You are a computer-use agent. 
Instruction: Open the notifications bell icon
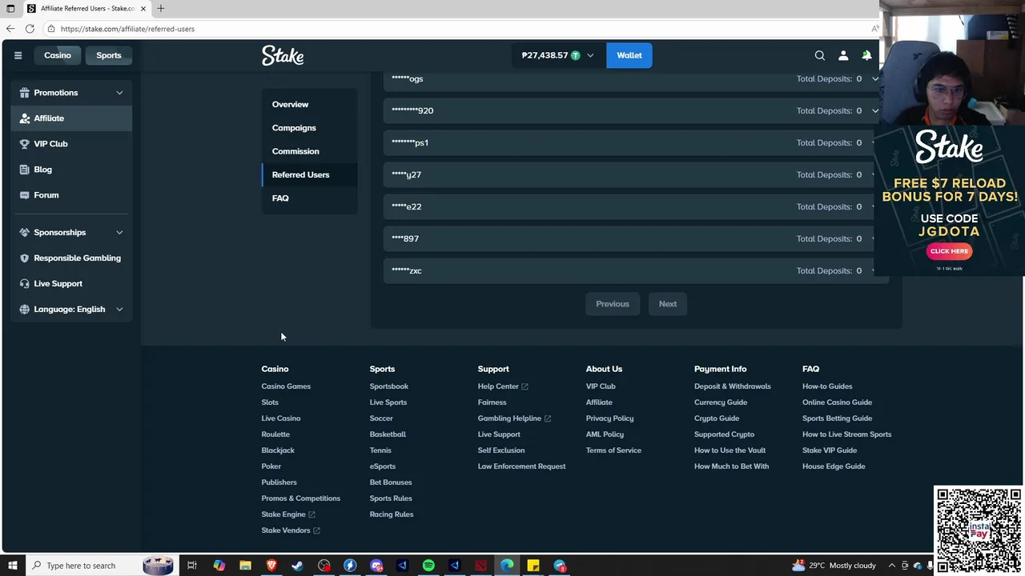click(866, 55)
